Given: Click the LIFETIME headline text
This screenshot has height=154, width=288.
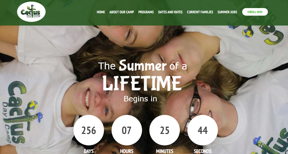Looking at the screenshot, I should pos(142,83).
